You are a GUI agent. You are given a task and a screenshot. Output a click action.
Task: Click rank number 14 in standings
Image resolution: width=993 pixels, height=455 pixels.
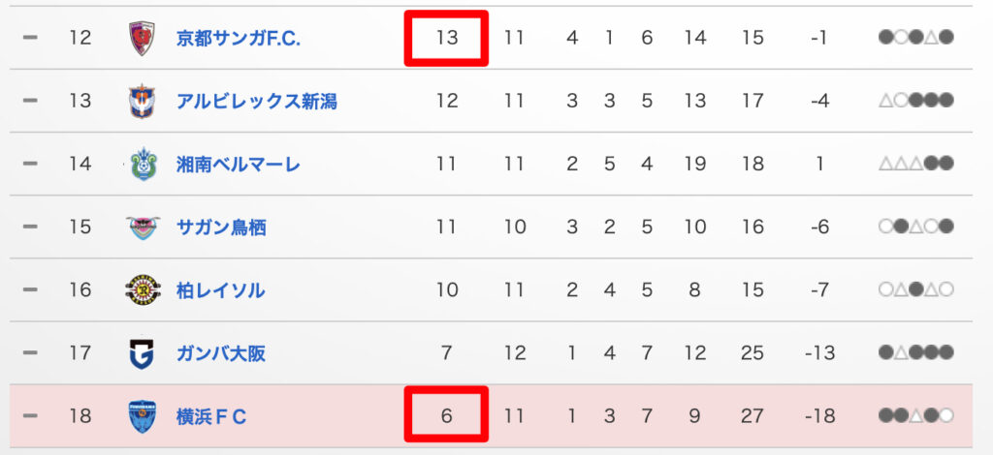[x=80, y=165]
